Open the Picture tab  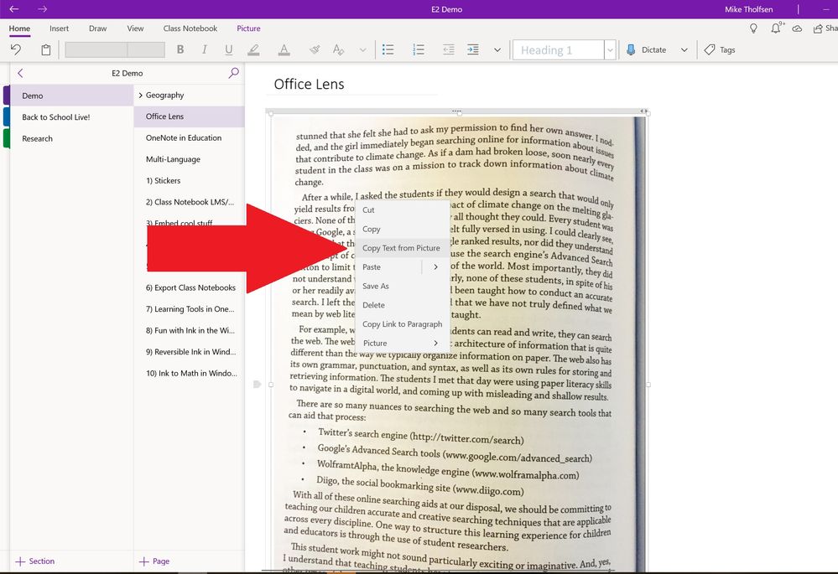pyautogui.click(x=248, y=28)
